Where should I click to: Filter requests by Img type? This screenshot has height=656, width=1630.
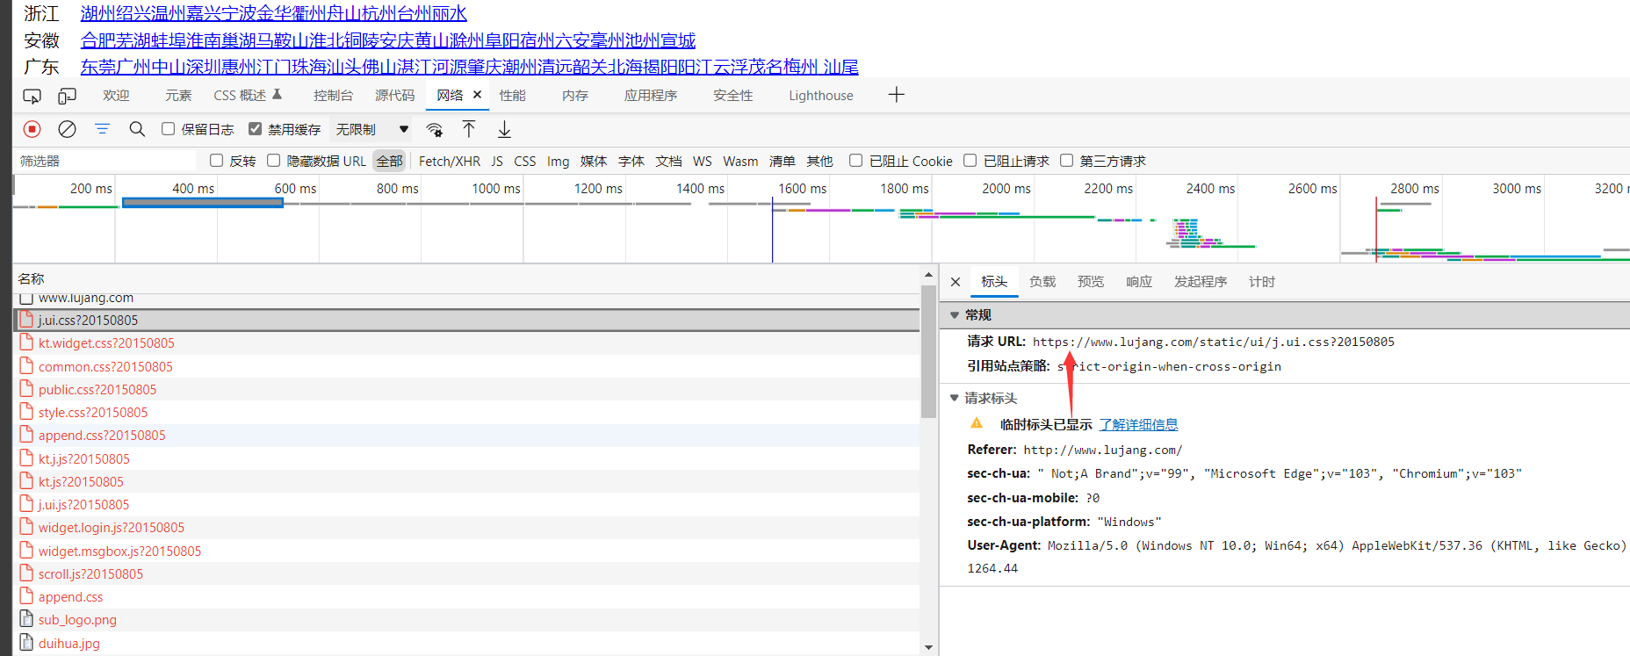558,161
